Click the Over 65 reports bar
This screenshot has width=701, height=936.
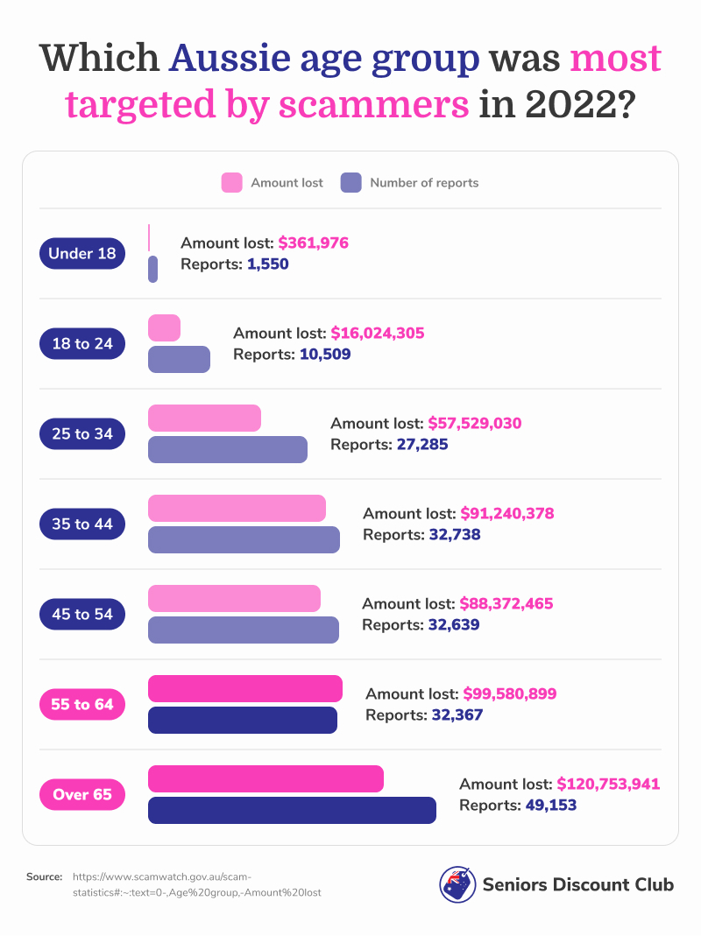(292, 810)
